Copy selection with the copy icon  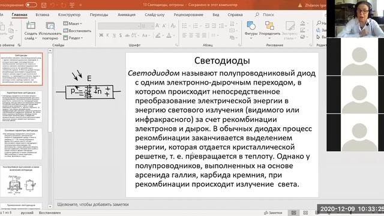coord(11,31)
